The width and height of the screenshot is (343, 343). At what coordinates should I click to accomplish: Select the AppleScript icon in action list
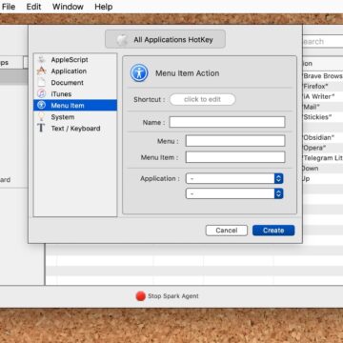tap(41, 60)
